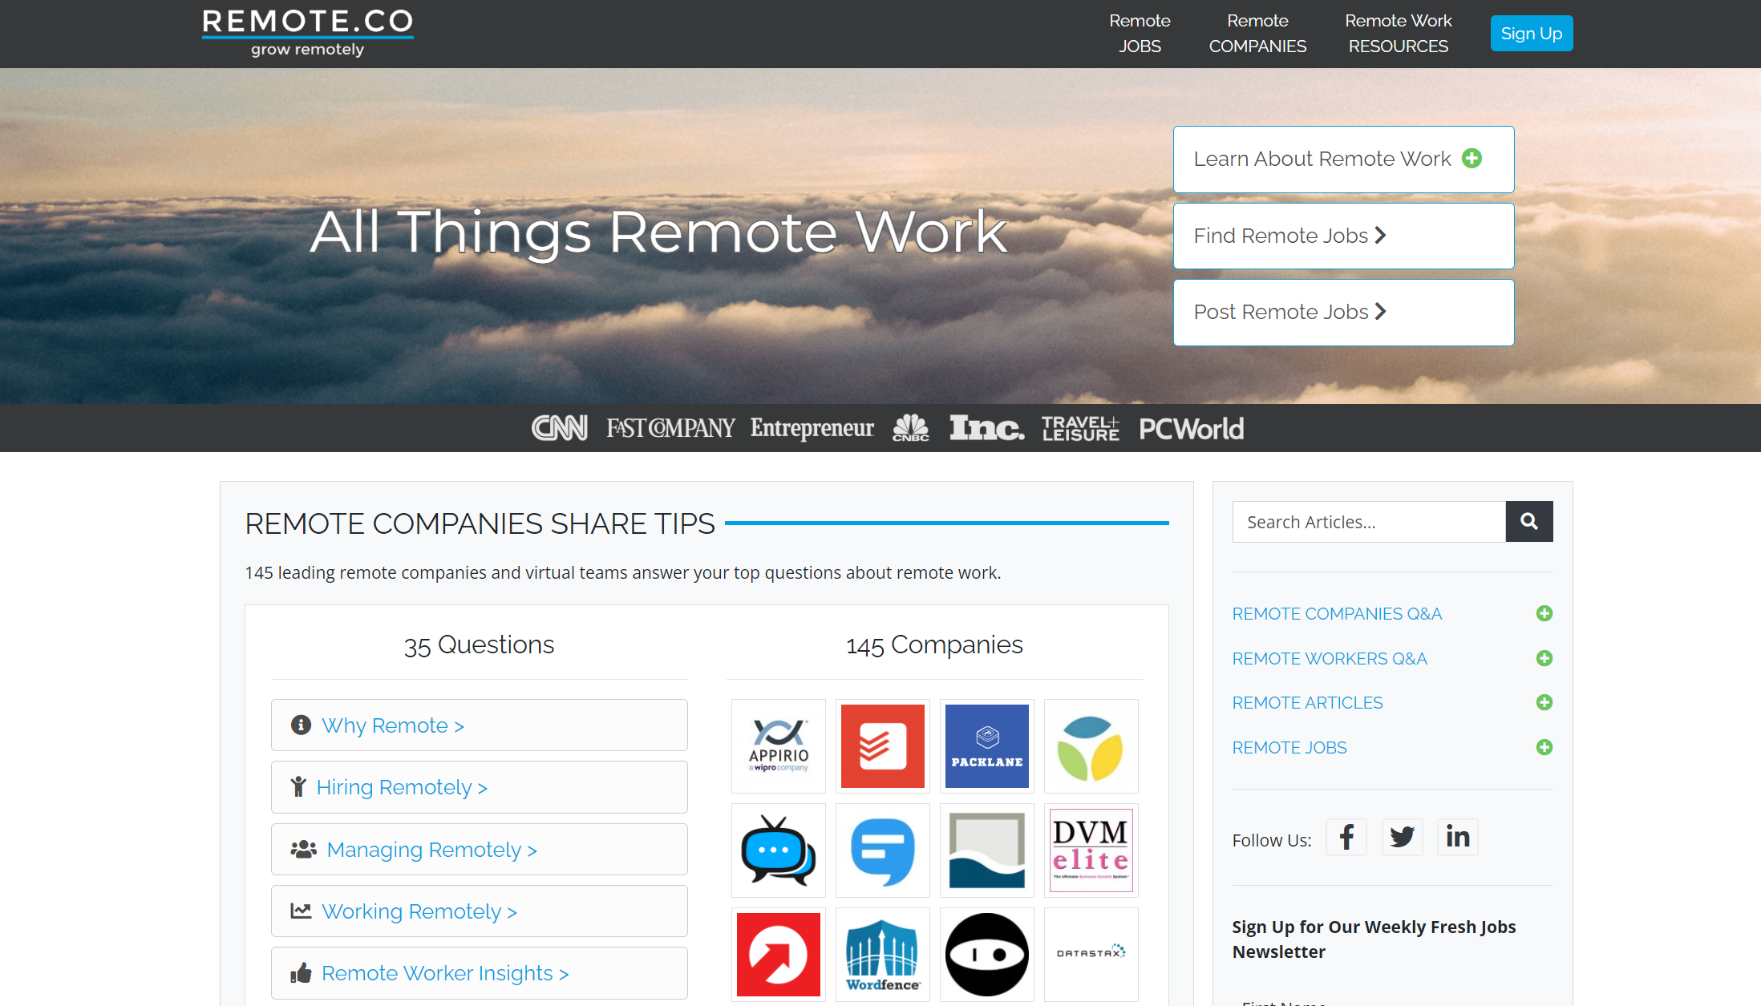Open the Appirio company logo
Viewport: 1761px width, 1006px height.
click(778, 746)
